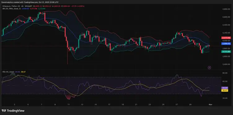The width and height of the screenshot is (233, 115).
Task: Click the RSI (14, close) indicator legend
Action: click(x=8, y=72)
